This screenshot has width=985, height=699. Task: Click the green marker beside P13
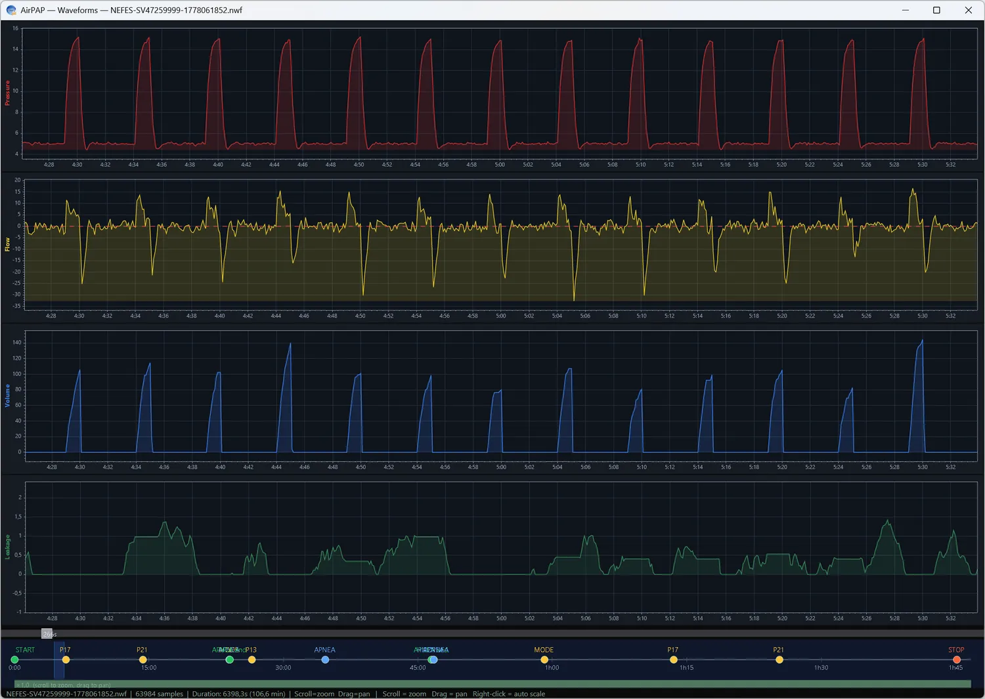[x=229, y=660]
